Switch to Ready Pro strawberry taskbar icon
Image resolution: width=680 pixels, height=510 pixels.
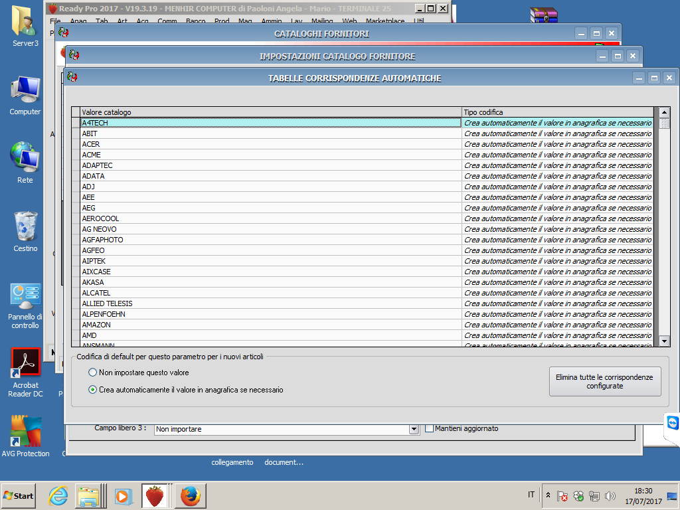pos(155,495)
